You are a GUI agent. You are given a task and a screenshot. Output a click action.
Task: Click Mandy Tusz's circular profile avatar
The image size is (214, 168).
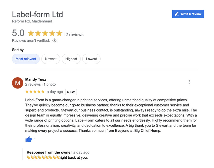17,83
